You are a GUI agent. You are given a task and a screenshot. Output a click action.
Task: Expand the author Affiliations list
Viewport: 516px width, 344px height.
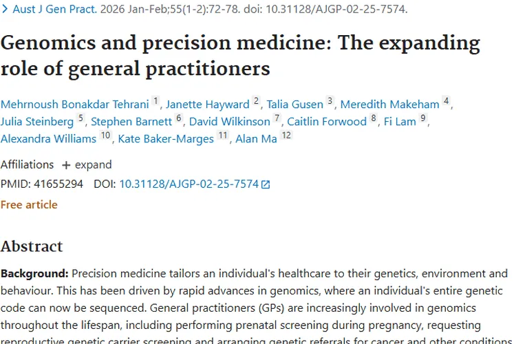(x=87, y=165)
